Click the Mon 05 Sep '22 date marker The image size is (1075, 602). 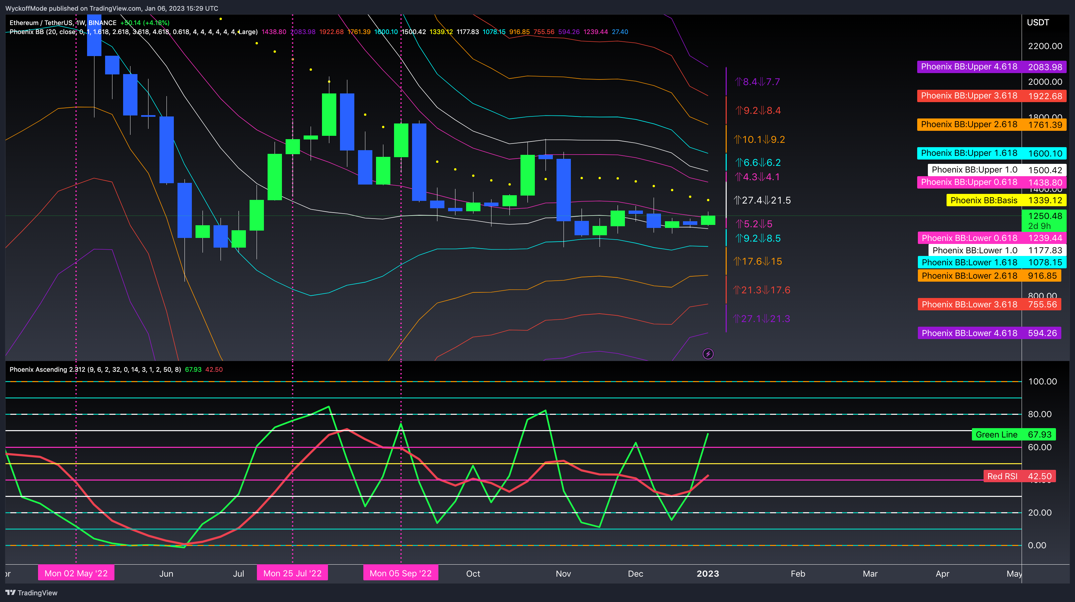pyautogui.click(x=401, y=573)
